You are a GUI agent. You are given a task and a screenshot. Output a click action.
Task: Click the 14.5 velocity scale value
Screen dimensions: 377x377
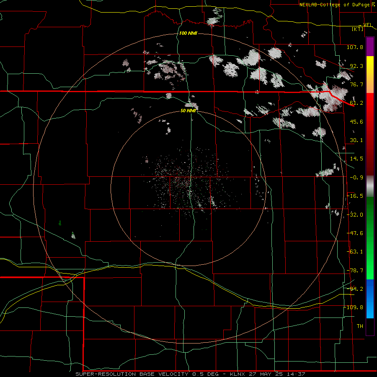pos(356,159)
